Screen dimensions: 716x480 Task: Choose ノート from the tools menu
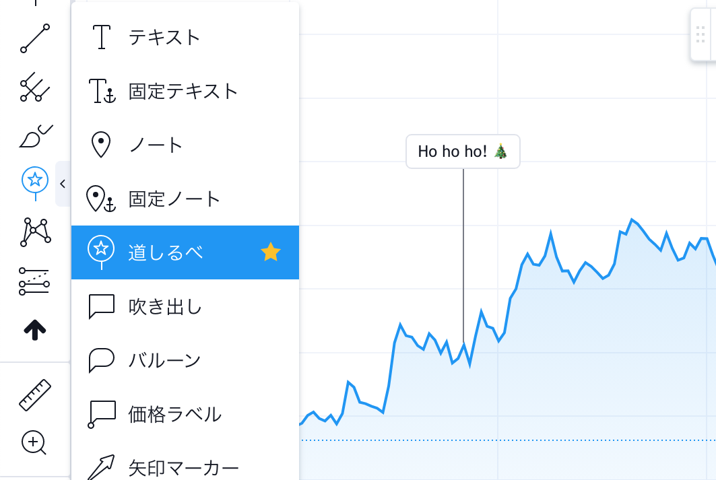click(156, 145)
